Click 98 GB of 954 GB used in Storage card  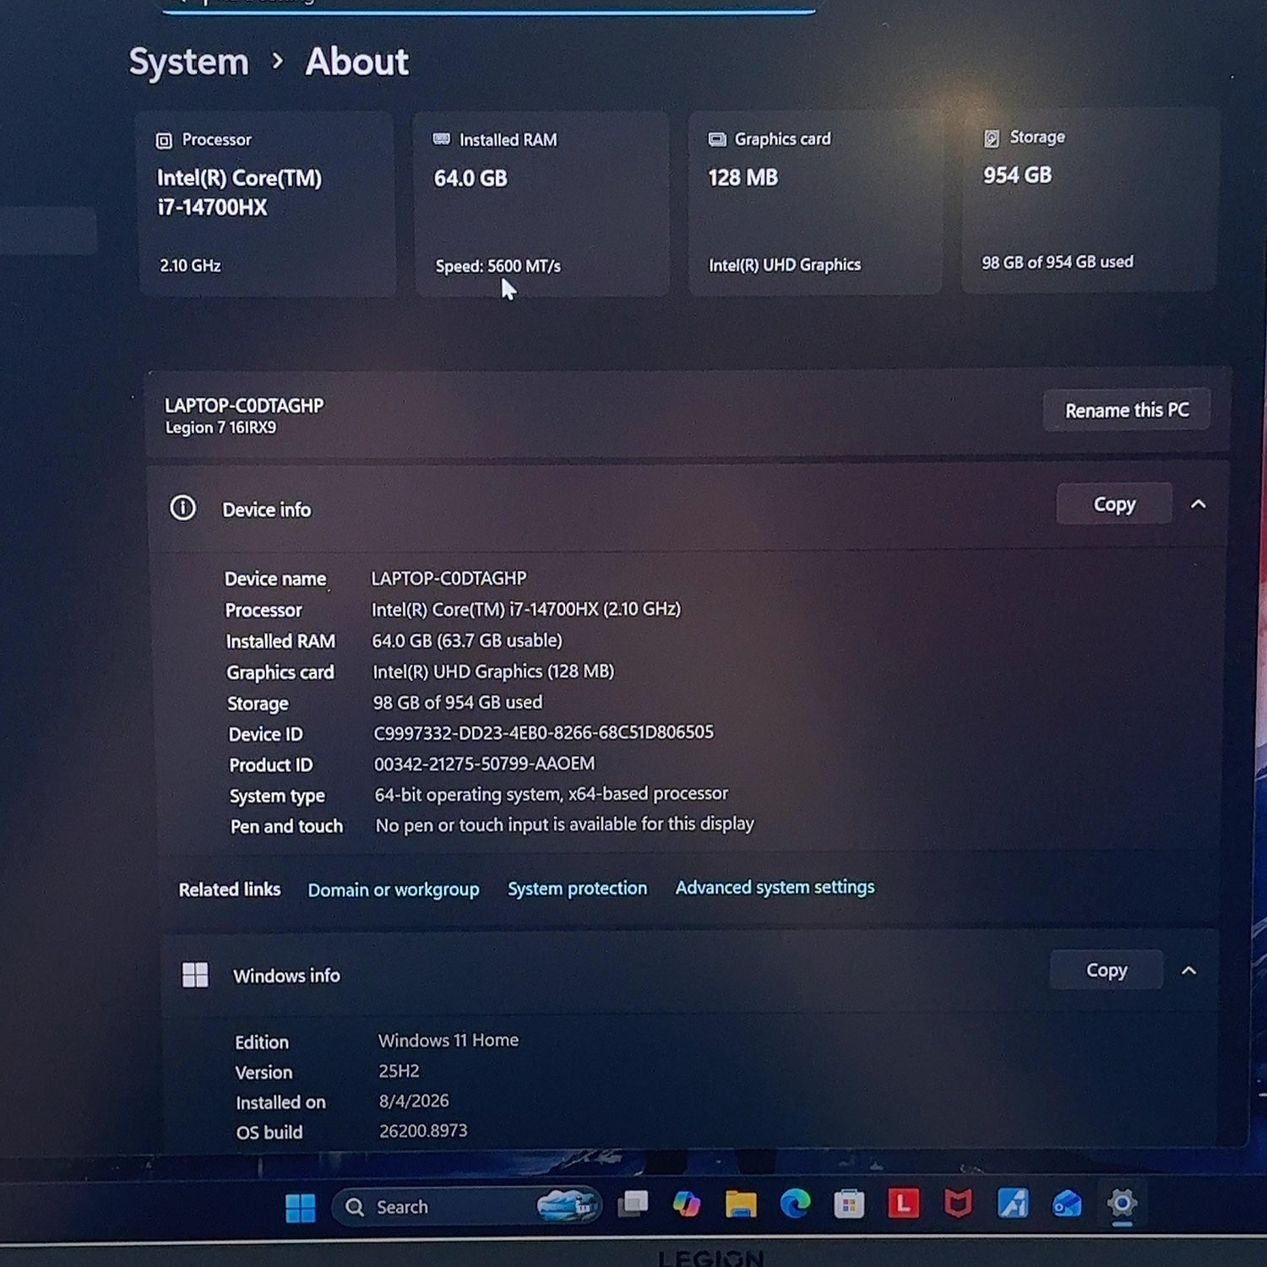tap(1057, 262)
